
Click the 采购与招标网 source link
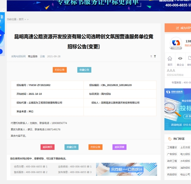tap(18, 57)
